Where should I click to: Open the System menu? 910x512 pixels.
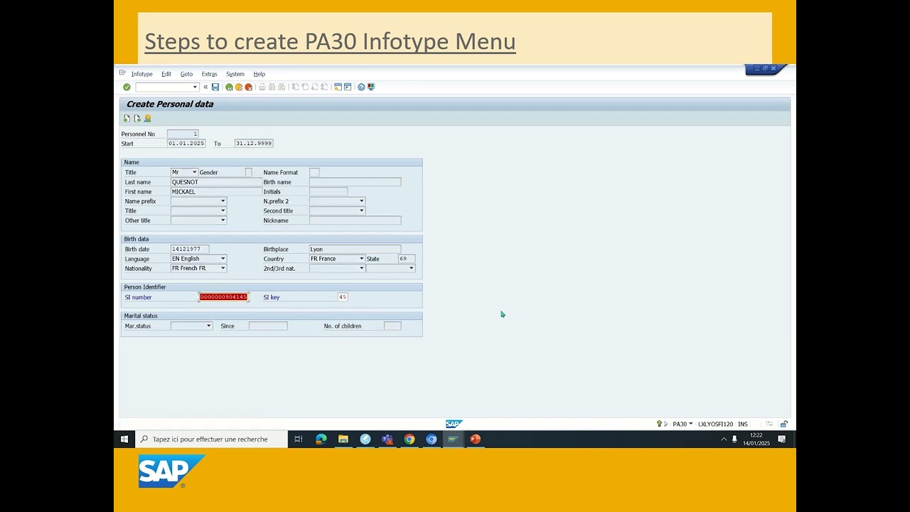click(235, 74)
